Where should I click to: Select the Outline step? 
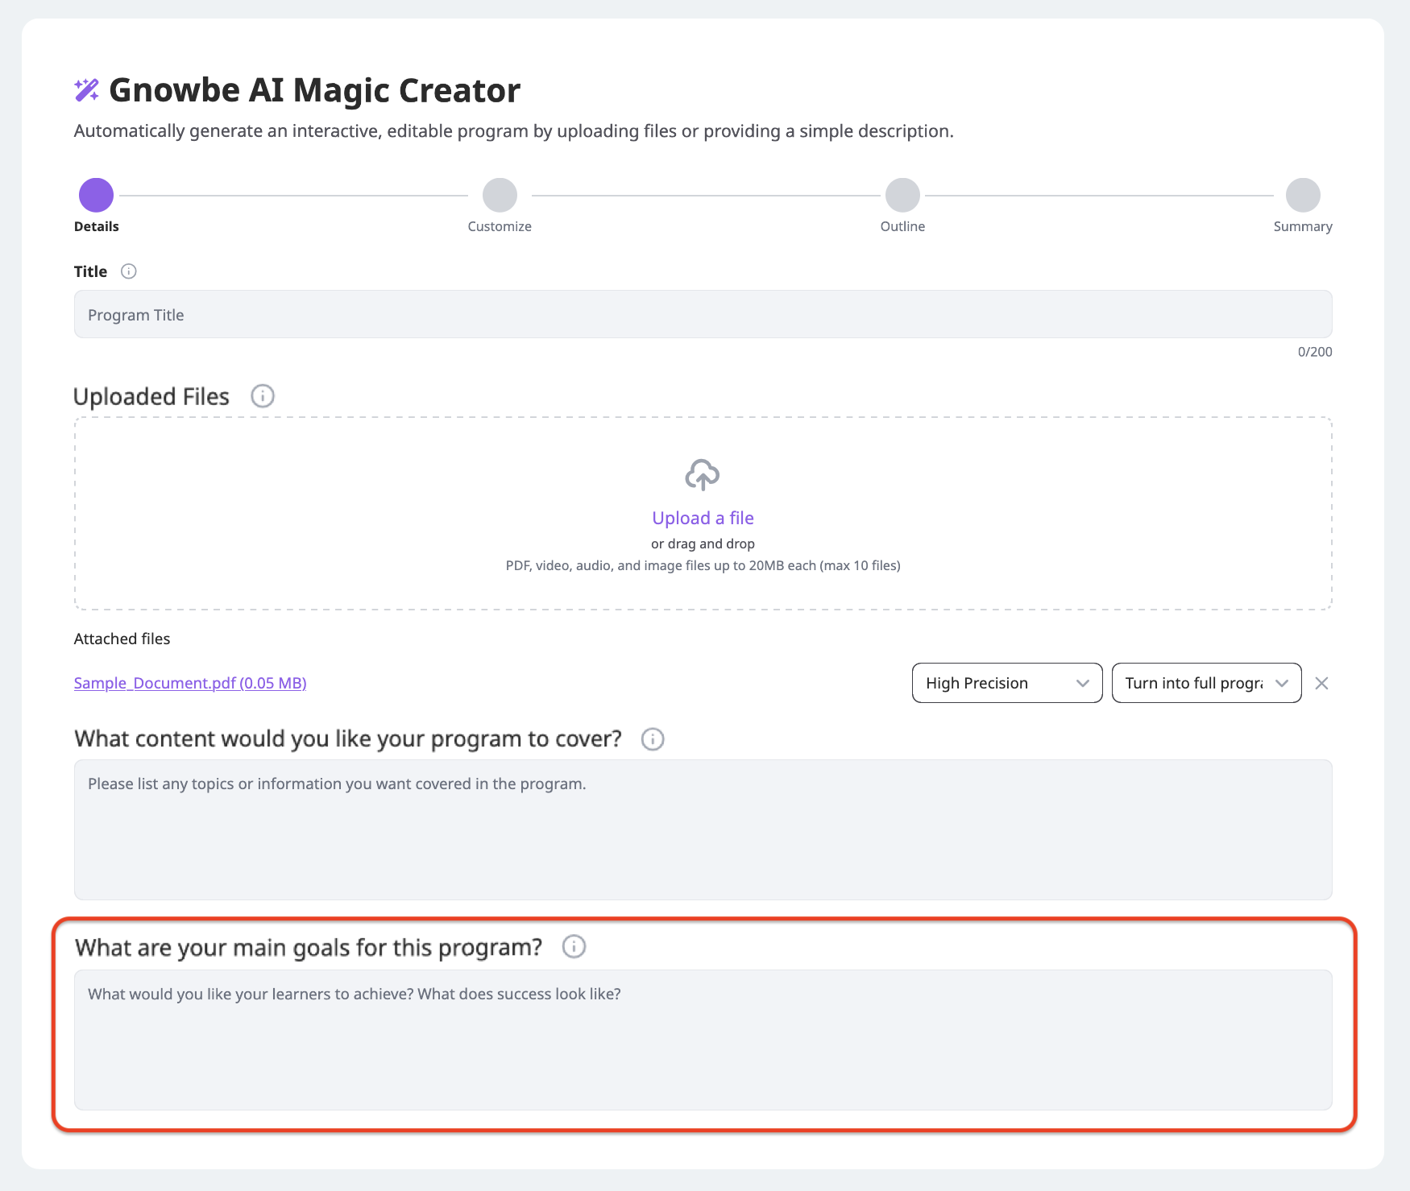[x=902, y=195]
